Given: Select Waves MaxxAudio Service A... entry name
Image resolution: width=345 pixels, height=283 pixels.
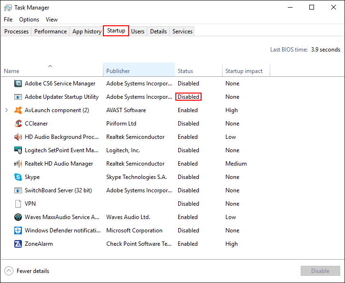Looking at the screenshot, I should click(62, 217).
